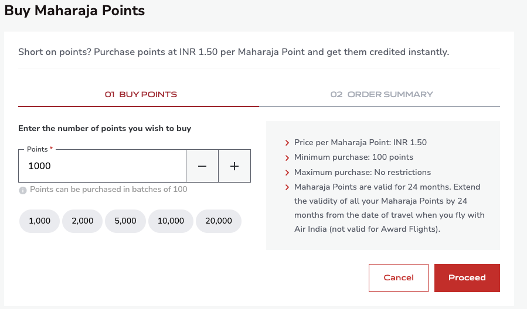Click the arrow icon before Maximum purchase

pyautogui.click(x=287, y=173)
